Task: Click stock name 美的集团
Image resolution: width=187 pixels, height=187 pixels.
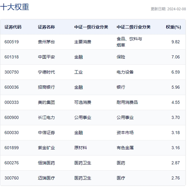Action: point(46,102)
